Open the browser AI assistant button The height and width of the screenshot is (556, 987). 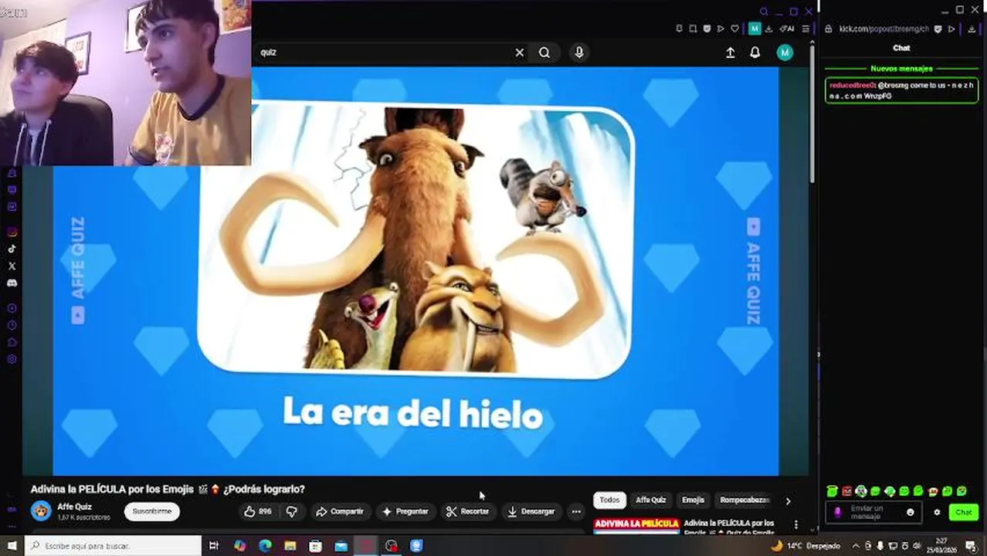pos(787,29)
